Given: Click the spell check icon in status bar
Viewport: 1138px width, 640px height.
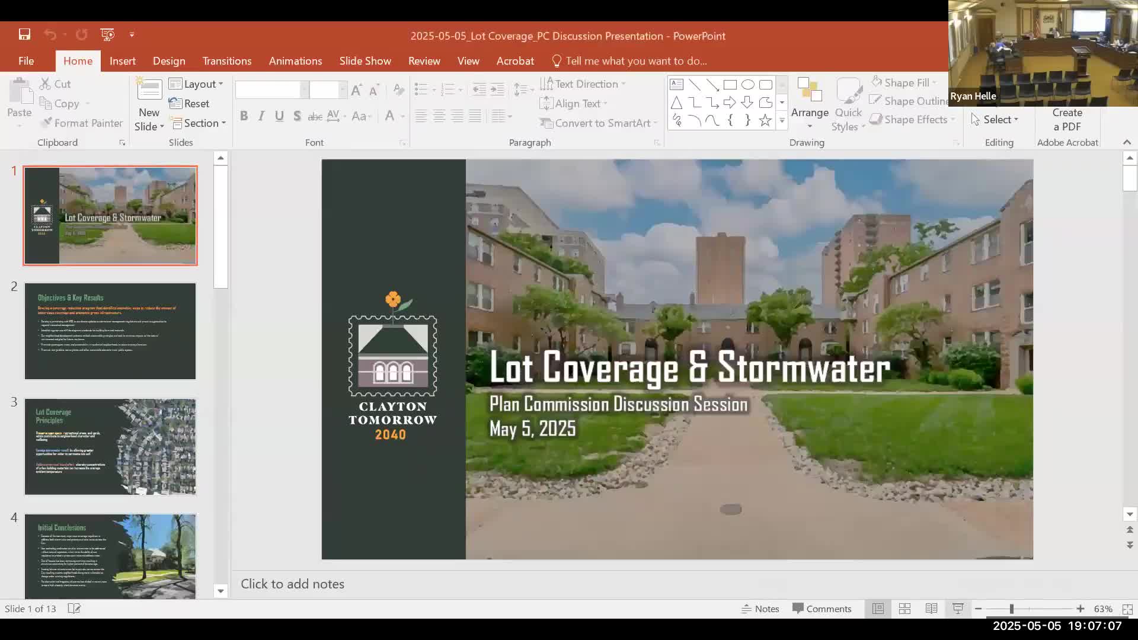Looking at the screenshot, I should tap(74, 609).
